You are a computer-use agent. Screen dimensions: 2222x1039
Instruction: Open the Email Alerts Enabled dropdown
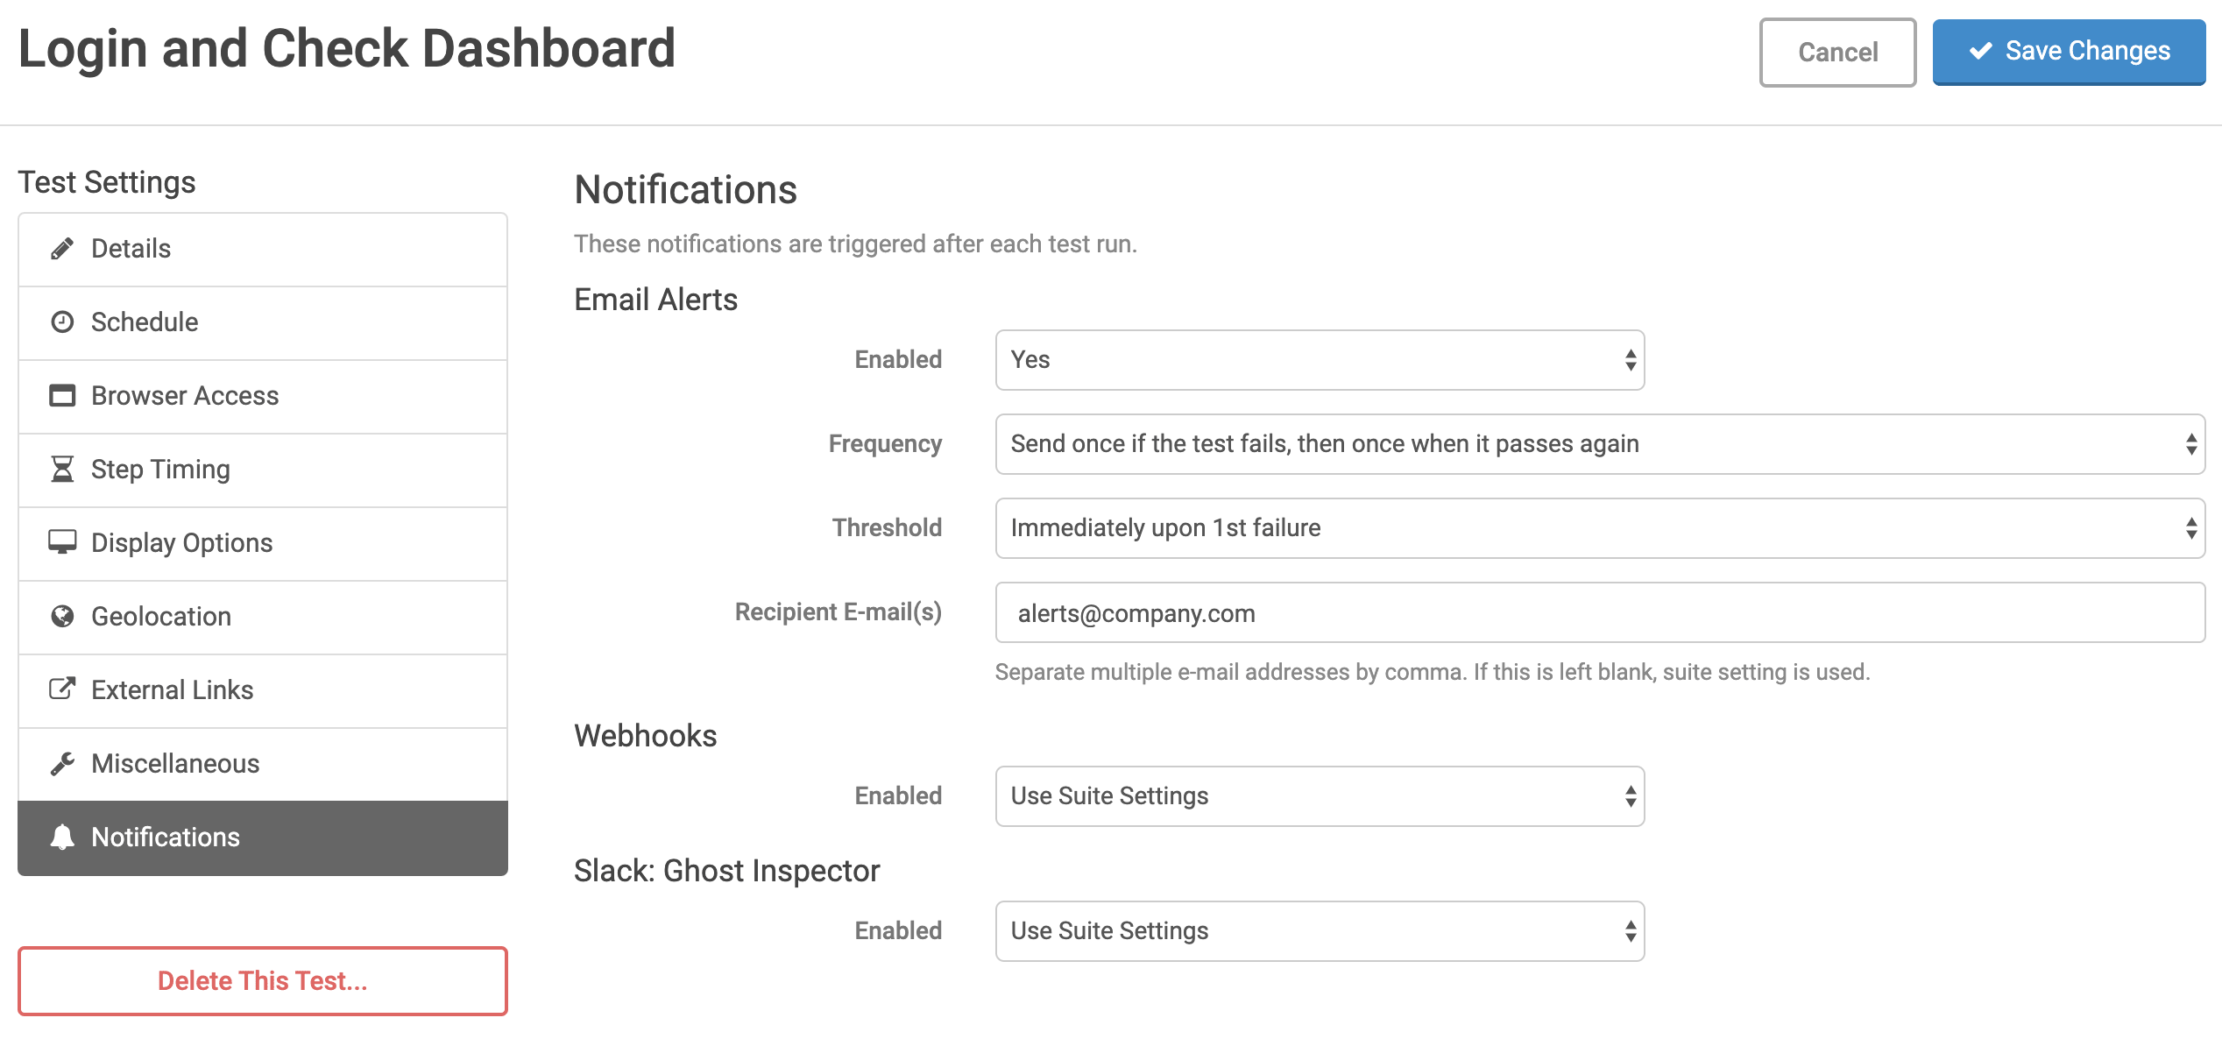pos(1319,359)
